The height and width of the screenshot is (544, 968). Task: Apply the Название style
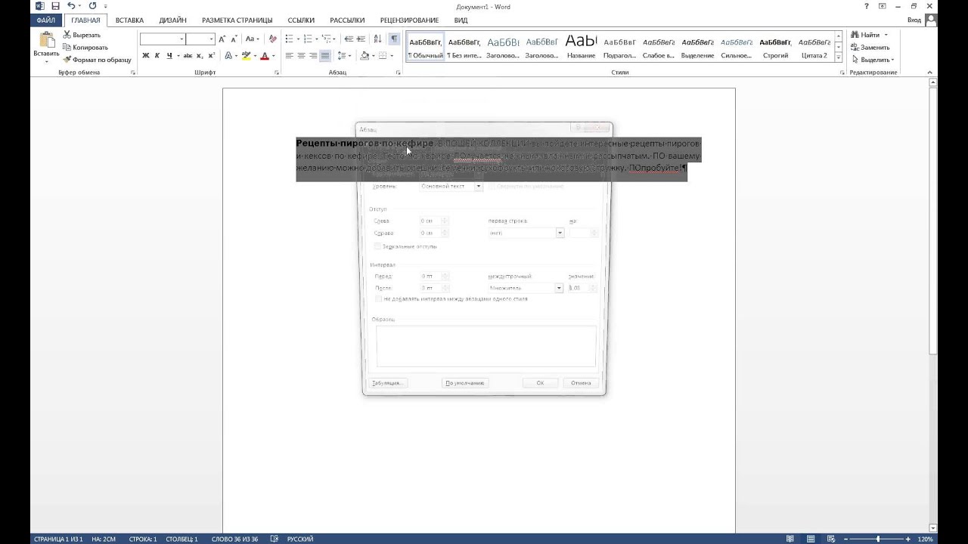(581, 46)
